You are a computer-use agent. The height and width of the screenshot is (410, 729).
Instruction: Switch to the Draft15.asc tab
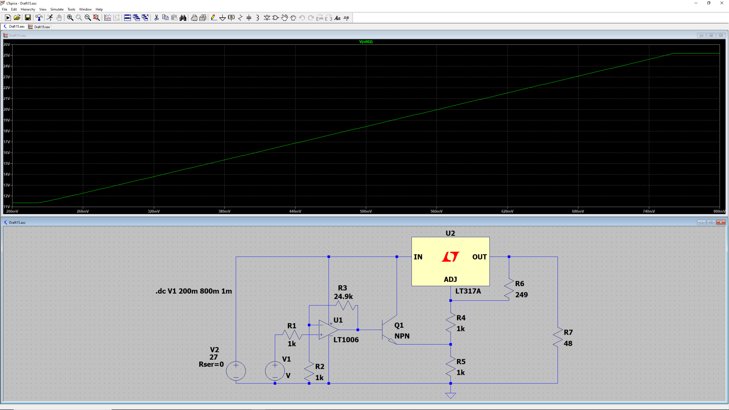click(14, 27)
